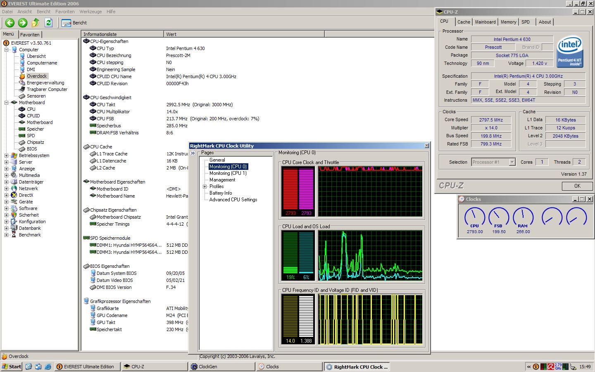The image size is (595, 372).
Task: Switch to the Favoriten tab
Action: [30, 35]
